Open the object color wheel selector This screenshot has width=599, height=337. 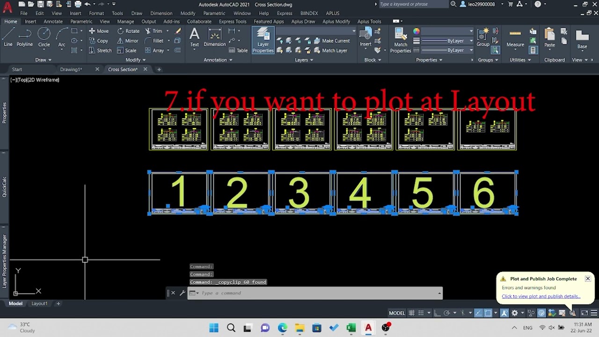click(416, 31)
